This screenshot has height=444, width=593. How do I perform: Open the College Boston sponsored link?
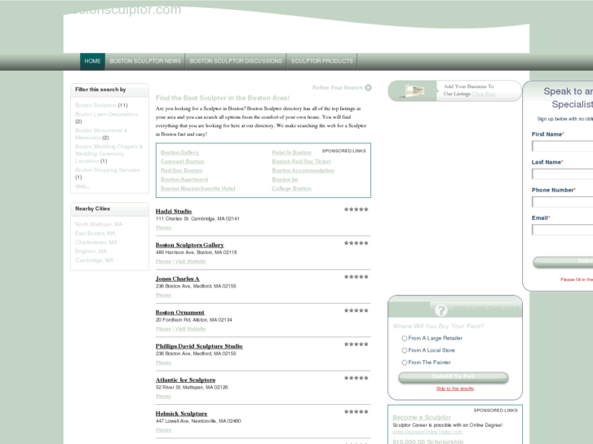pos(291,188)
